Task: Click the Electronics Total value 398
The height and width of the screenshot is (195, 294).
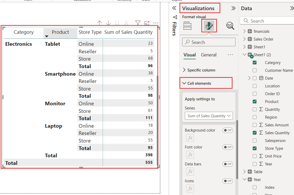Action: point(149,155)
